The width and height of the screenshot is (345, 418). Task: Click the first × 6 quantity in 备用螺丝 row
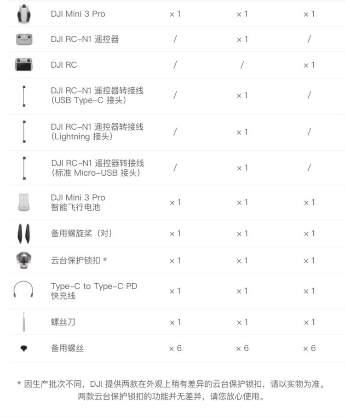coord(175,348)
